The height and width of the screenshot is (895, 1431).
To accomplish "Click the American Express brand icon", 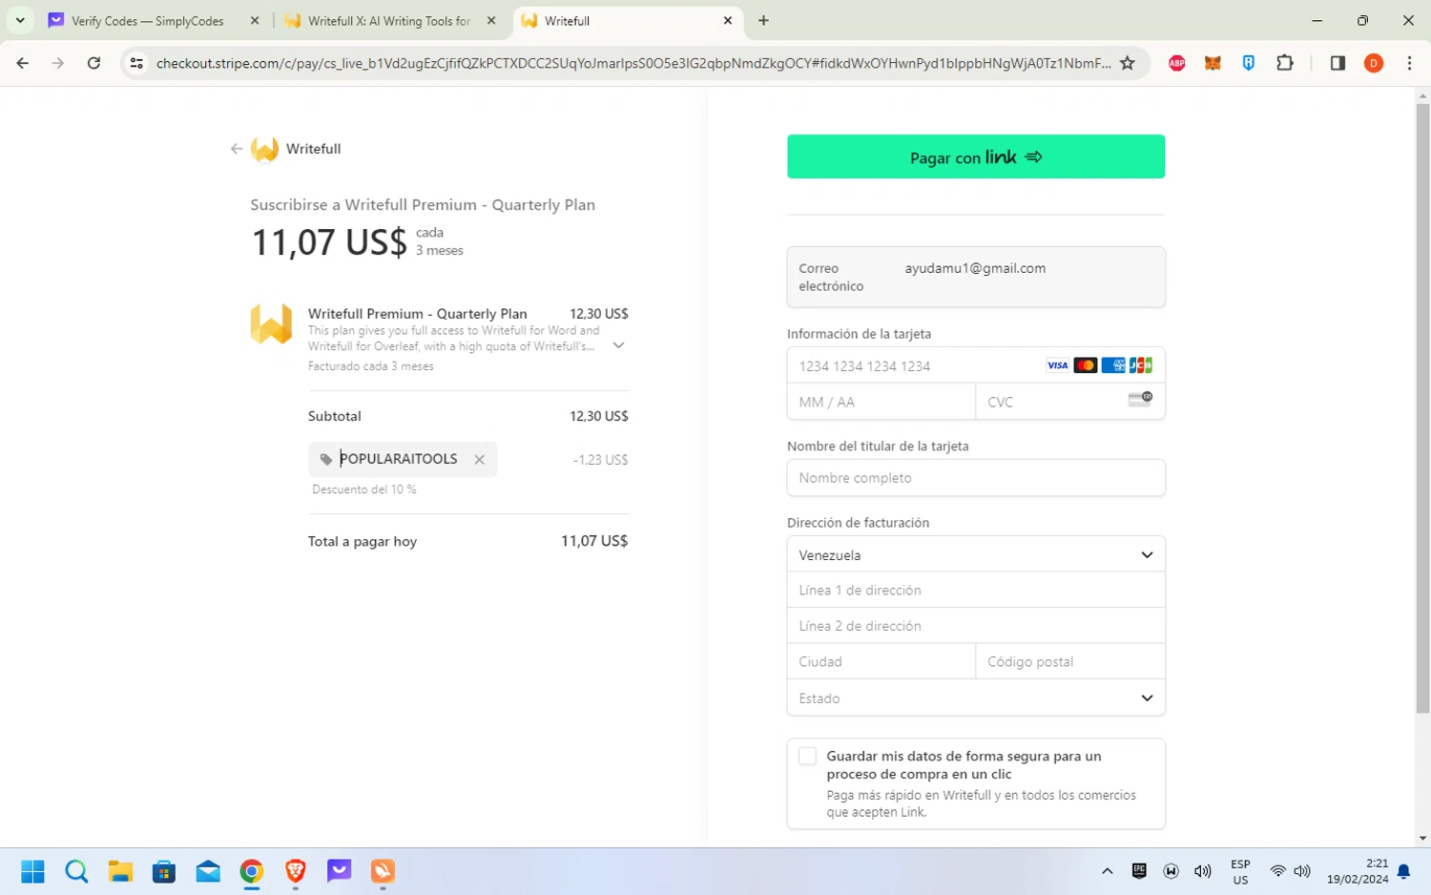I will [x=1112, y=365].
